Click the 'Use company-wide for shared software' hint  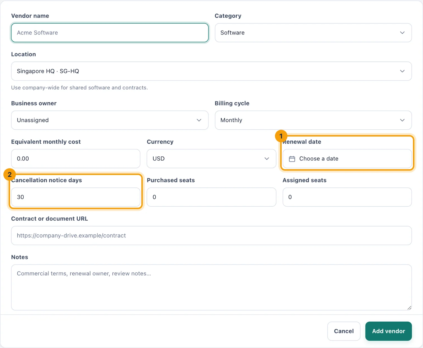coord(79,88)
